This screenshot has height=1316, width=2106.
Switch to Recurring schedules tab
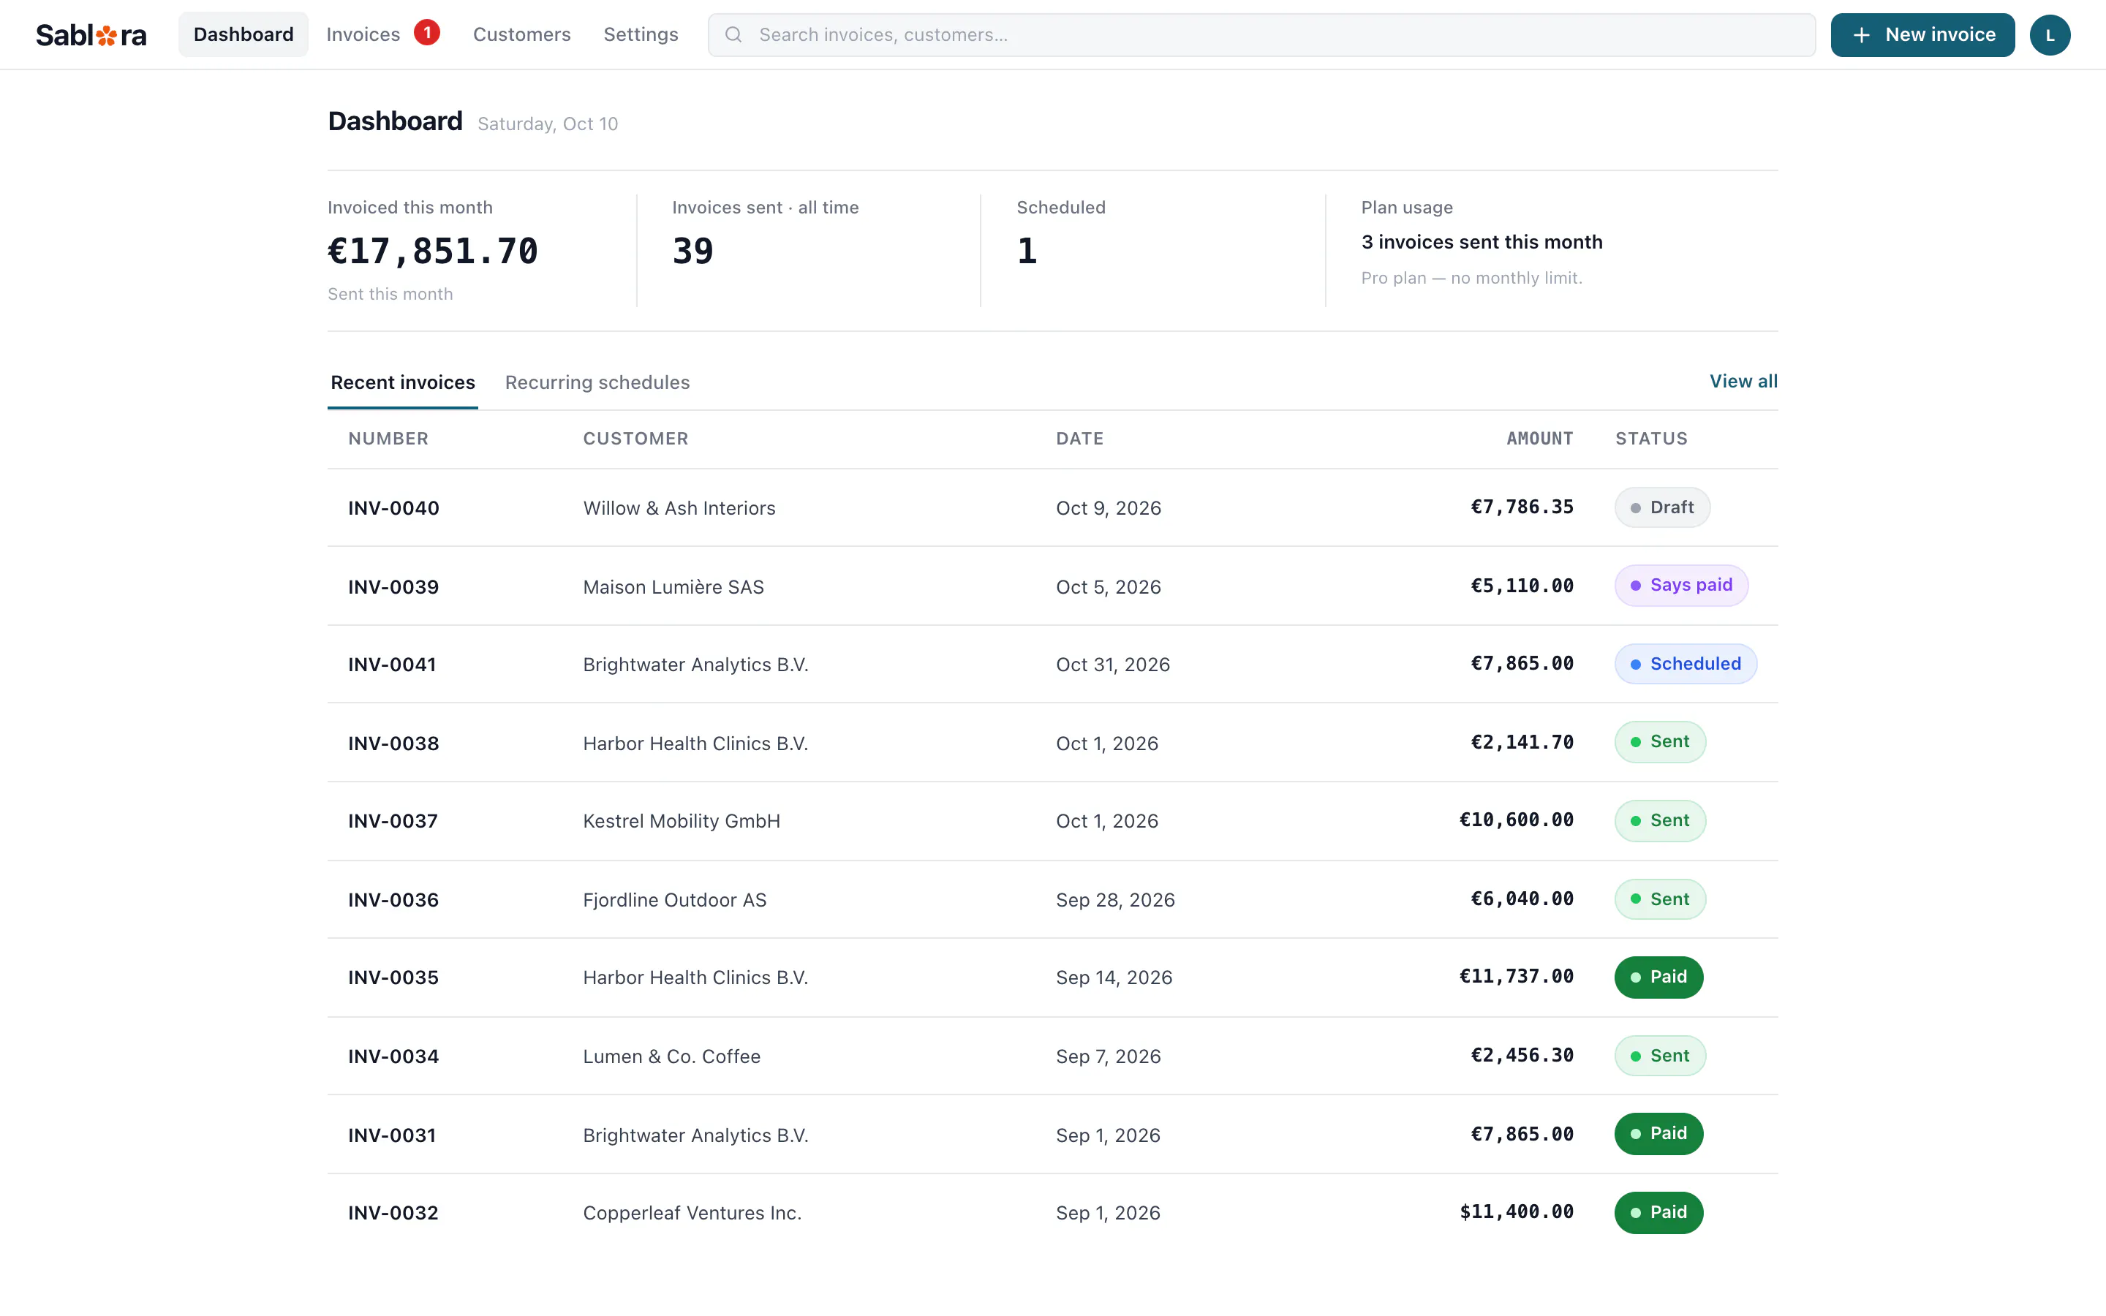click(597, 382)
